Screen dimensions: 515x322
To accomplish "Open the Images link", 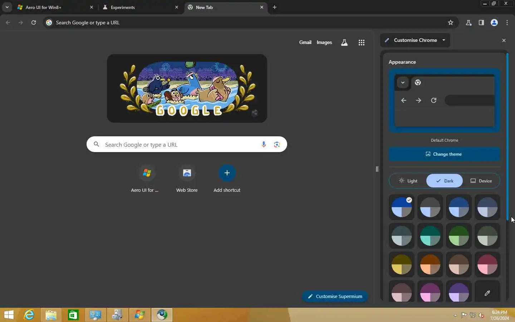I will coord(324,42).
